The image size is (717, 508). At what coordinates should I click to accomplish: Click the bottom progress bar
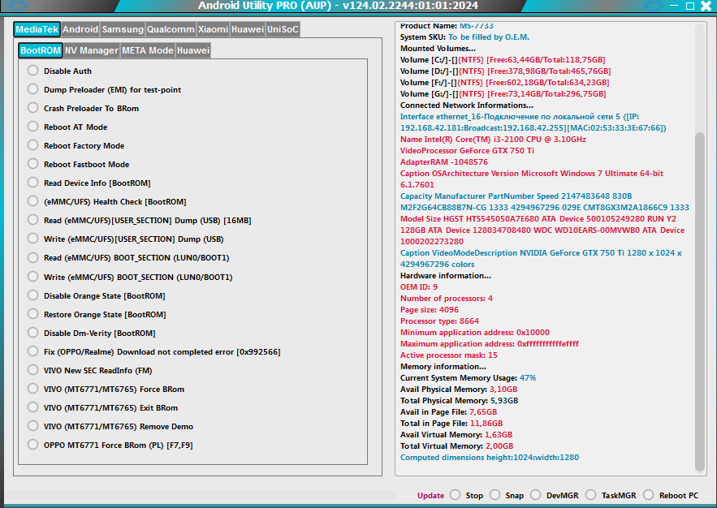pos(201,496)
